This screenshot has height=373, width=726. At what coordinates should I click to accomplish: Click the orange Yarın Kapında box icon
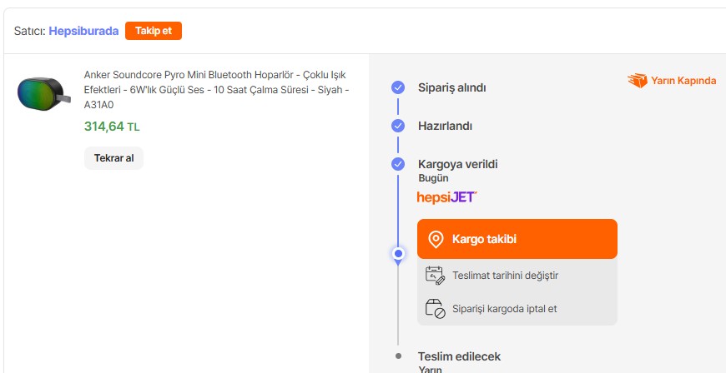[638, 81]
